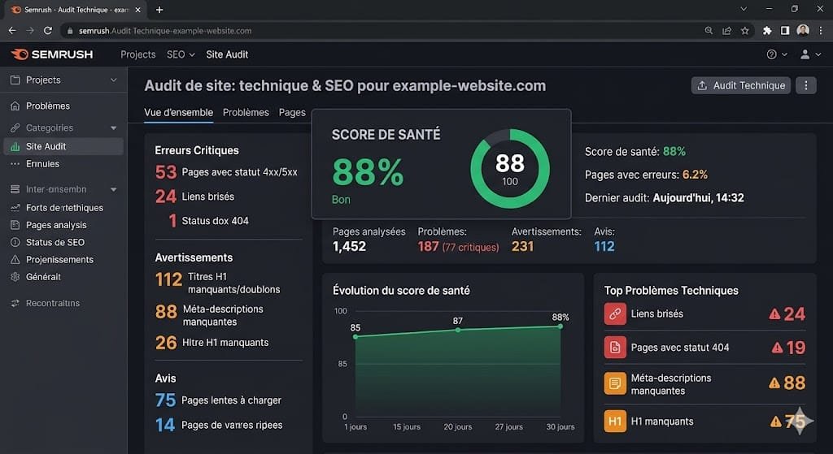Click the Ernuules ellipsis icon
833x454 pixels.
point(15,164)
